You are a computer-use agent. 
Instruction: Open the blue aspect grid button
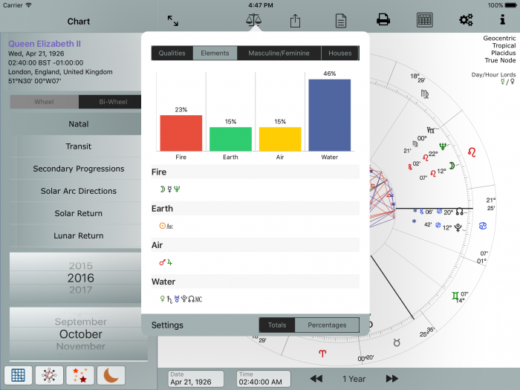[19, 375]
